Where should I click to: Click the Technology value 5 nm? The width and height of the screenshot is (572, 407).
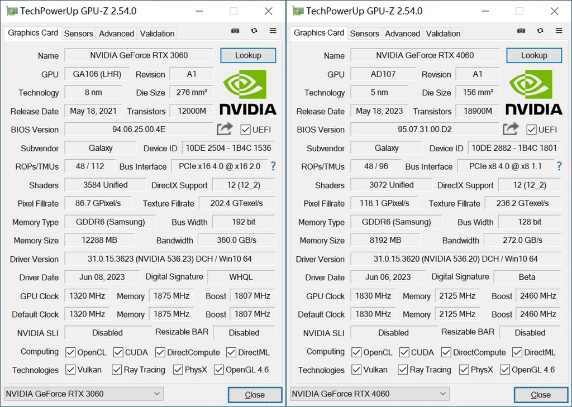point(379,92)
